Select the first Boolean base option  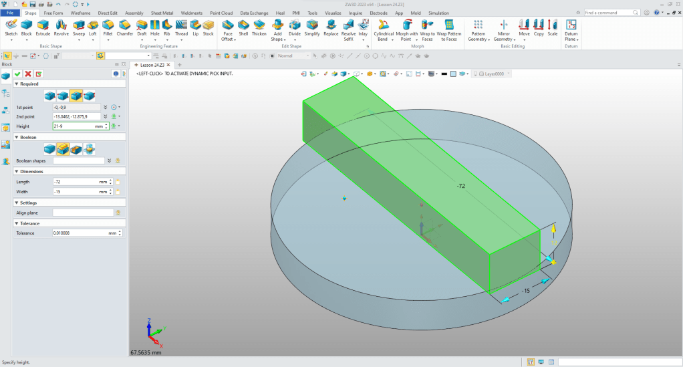pos(49,148)
